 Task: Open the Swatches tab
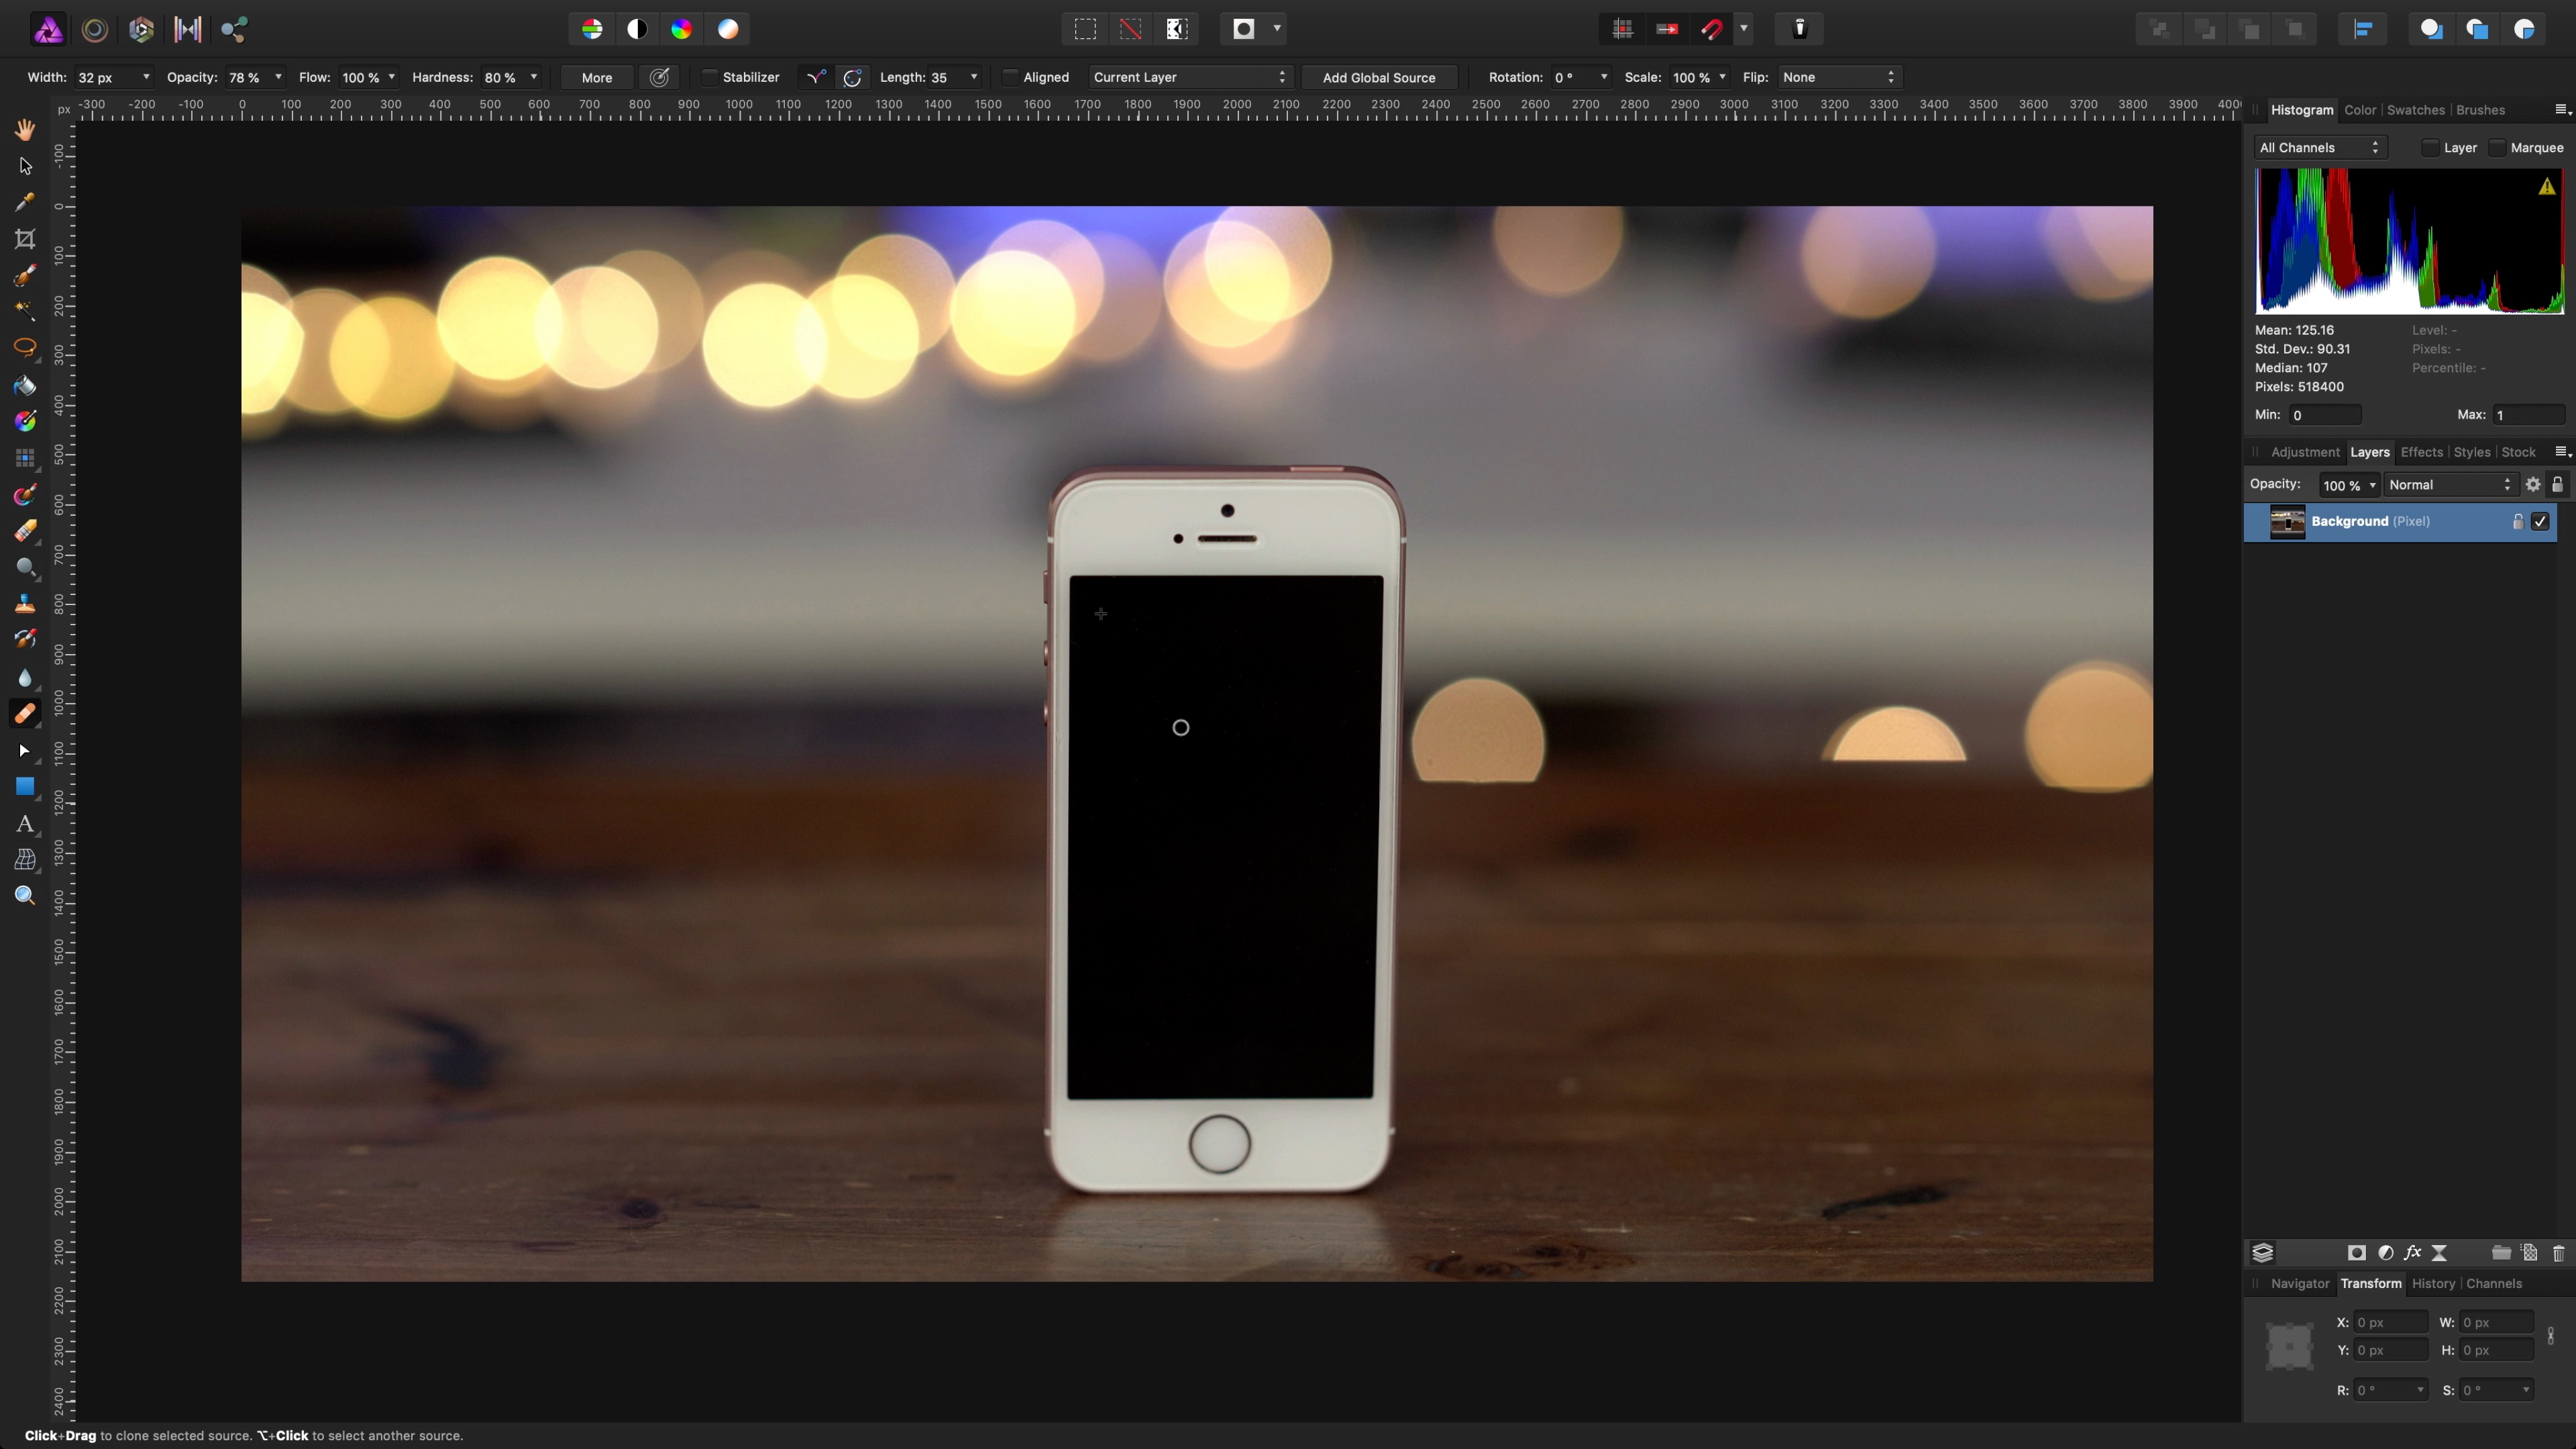[2415, 110]
